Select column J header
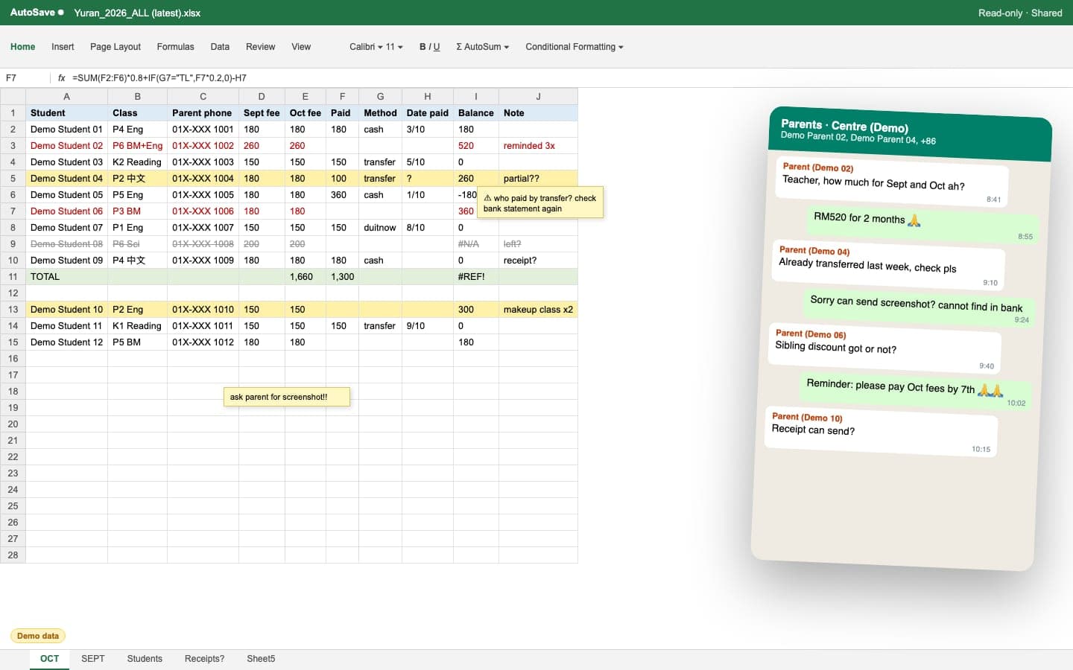This screenshot has height=670, width=1073. tap(538, 96)
